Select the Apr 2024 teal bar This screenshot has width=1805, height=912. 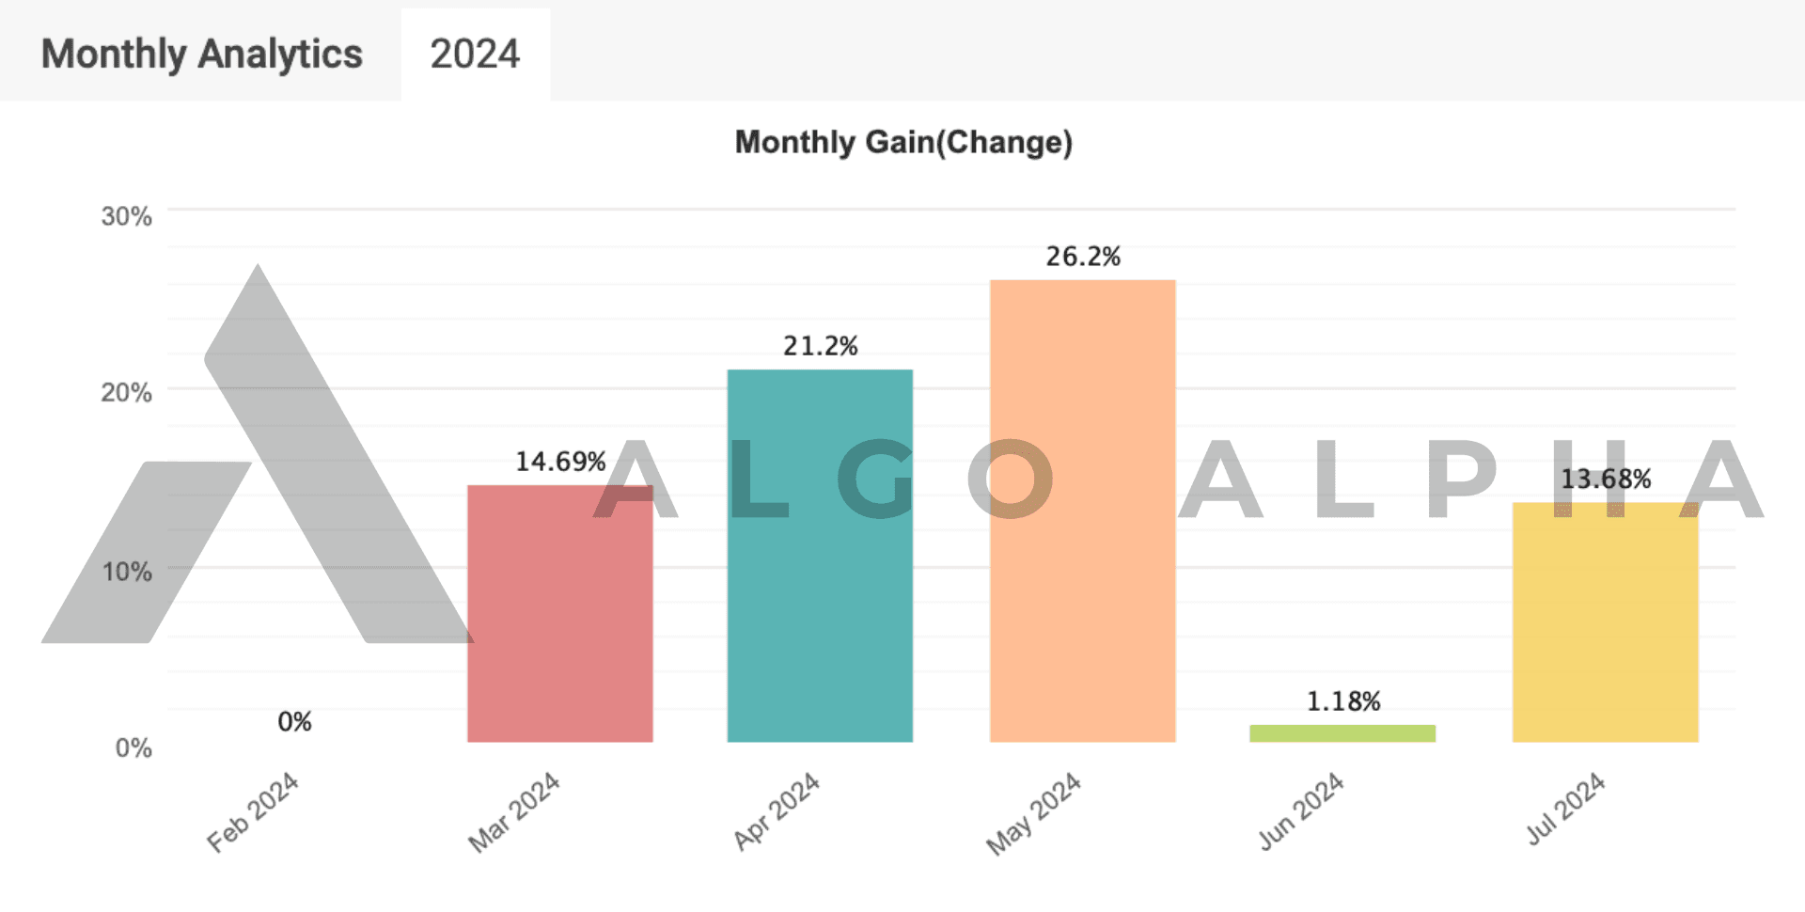(x=820, y=555)
